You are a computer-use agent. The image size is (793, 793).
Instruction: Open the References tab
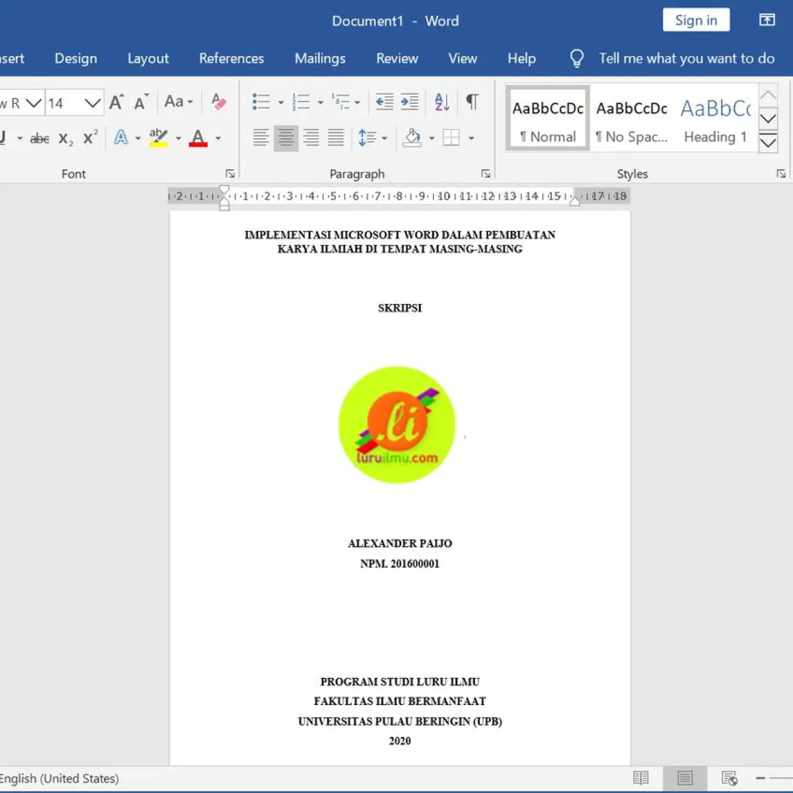[231, 58]
